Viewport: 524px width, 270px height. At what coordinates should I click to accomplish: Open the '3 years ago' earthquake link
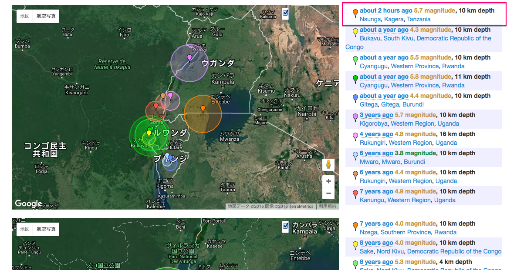pos(376,115)
